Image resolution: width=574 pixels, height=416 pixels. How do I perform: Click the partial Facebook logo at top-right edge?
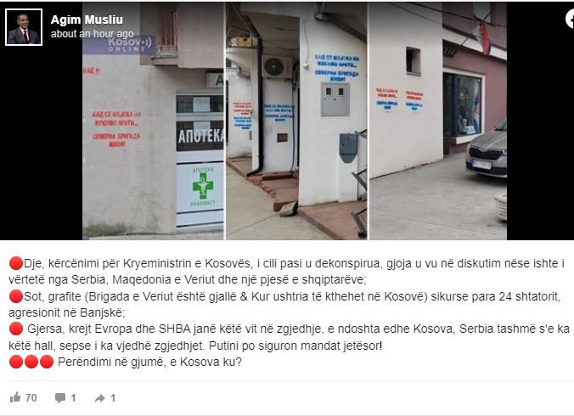570,20
